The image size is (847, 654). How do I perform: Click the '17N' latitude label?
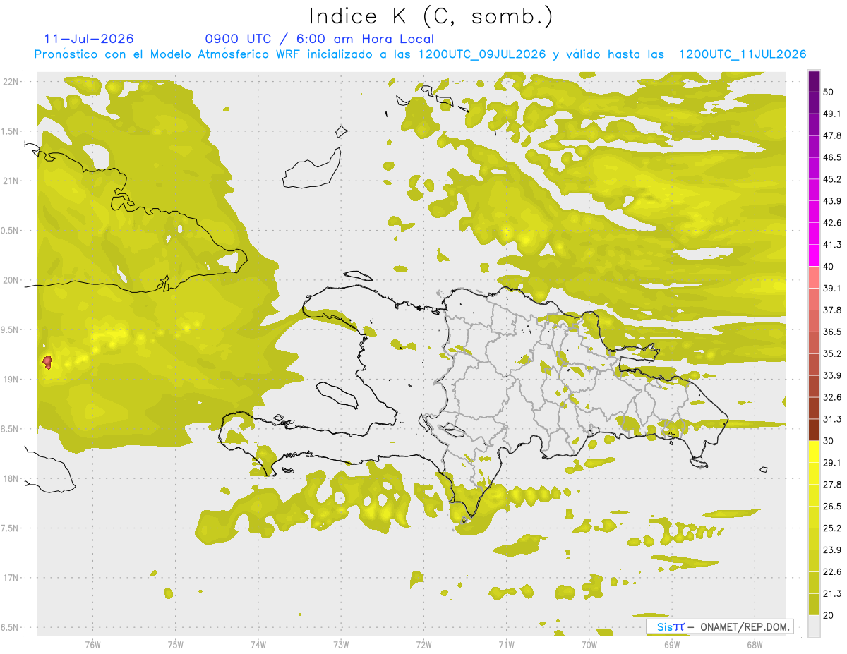[11, 578]
